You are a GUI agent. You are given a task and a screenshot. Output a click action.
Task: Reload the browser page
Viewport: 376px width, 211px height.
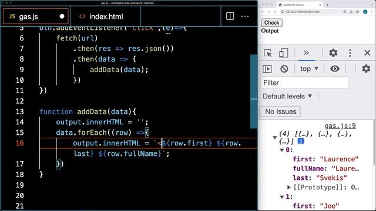(x=275, y=12)
